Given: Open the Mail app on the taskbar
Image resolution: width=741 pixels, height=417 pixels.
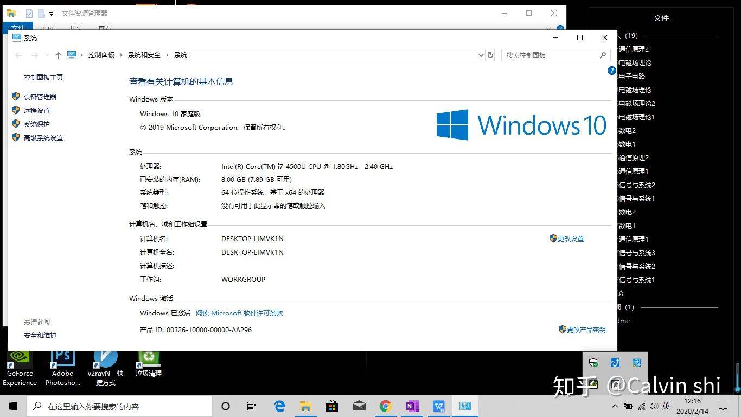Looking at the screenshot, I should [359, 406].
